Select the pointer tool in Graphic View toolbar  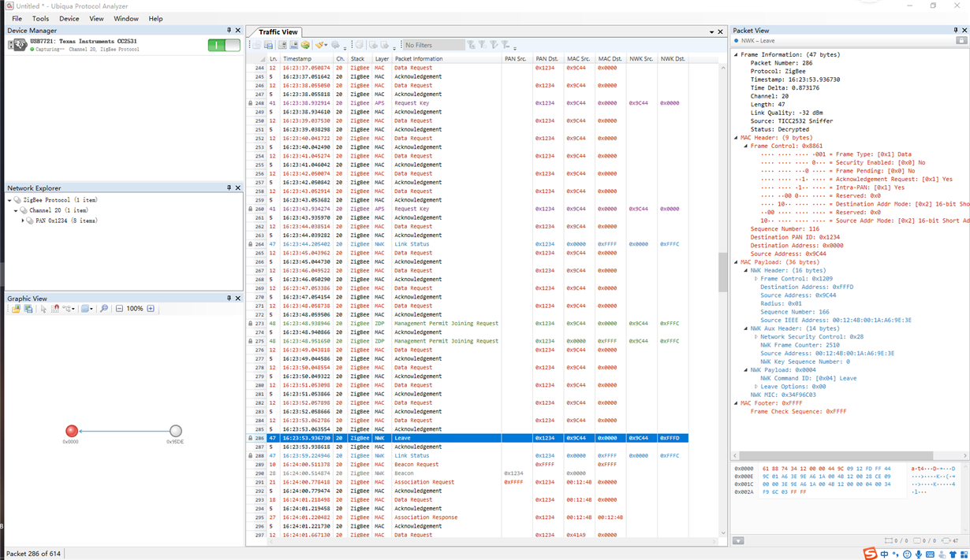[x=43, y=309]
